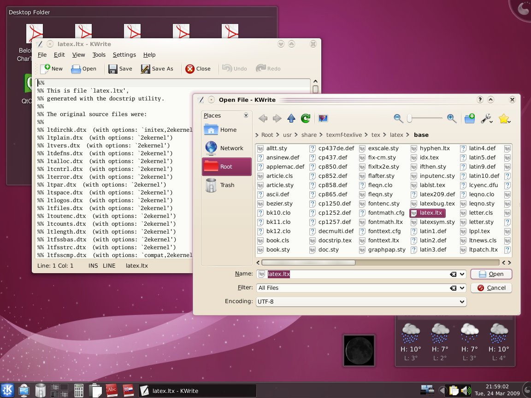Screen dimensions: 531x398
Task: Open the bookmarks star menu
Action: coord(505,118)
